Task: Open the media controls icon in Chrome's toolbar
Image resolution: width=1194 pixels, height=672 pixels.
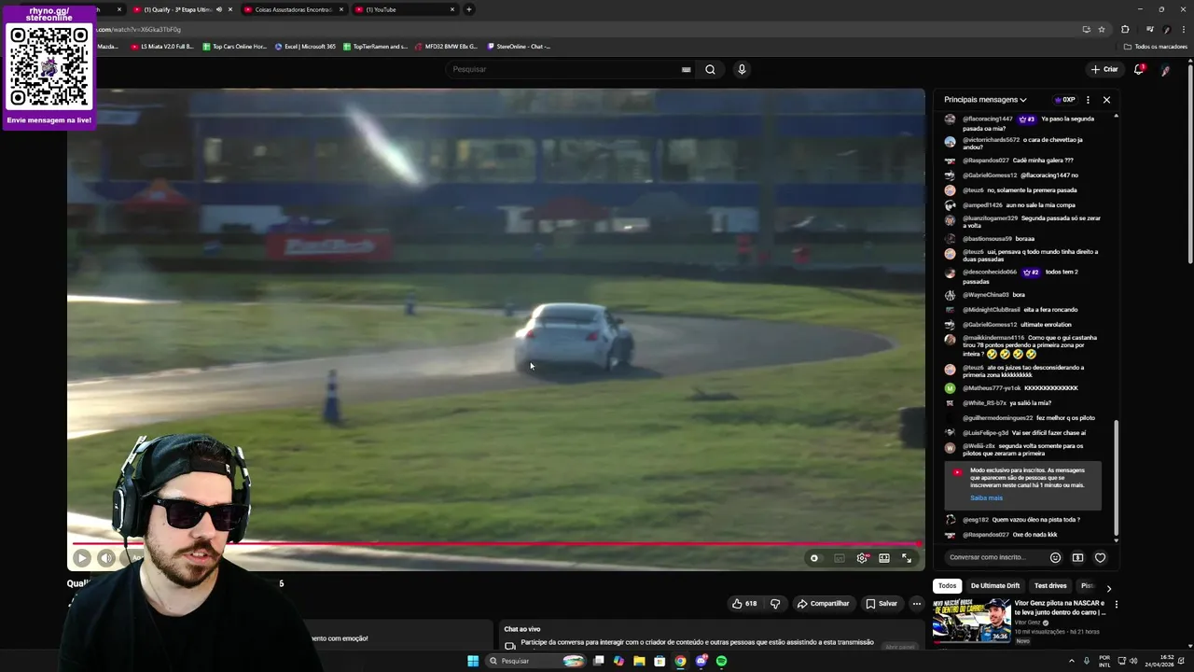Action: 1150,29
